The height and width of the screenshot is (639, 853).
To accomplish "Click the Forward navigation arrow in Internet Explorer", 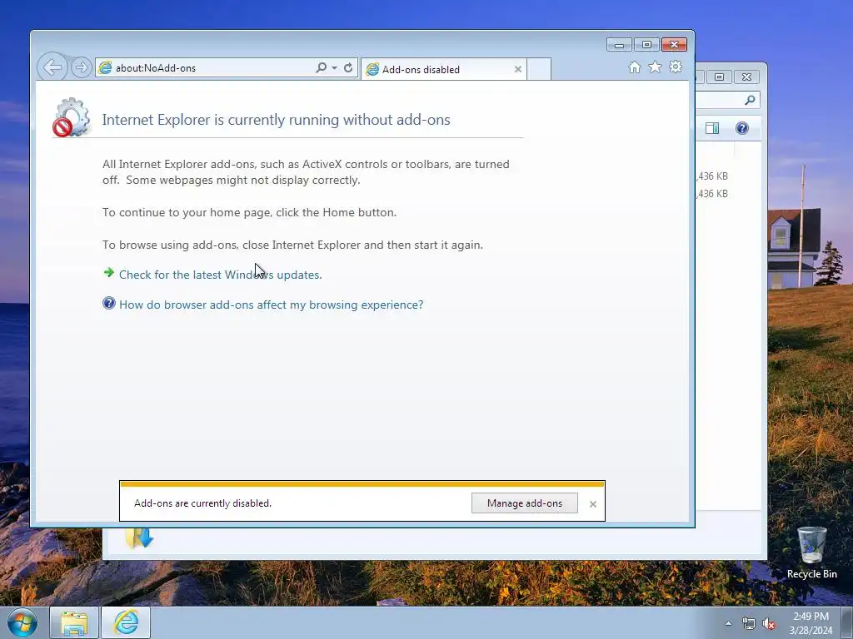I will (81, 67).
